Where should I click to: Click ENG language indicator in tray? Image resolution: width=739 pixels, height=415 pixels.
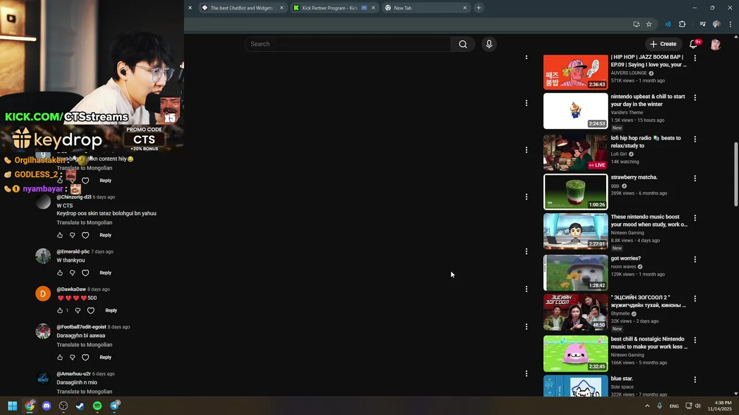674,406
